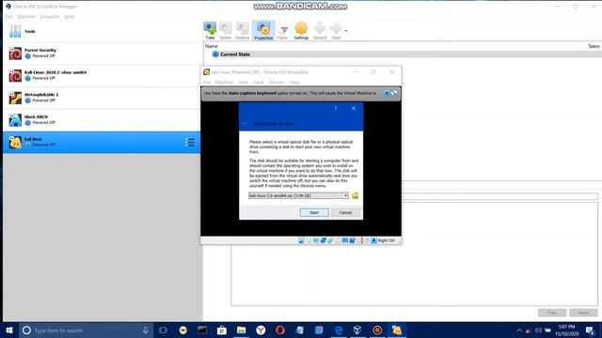
Task: Open Machine menu in VirtualBox Manager
Action: (26, 17)
